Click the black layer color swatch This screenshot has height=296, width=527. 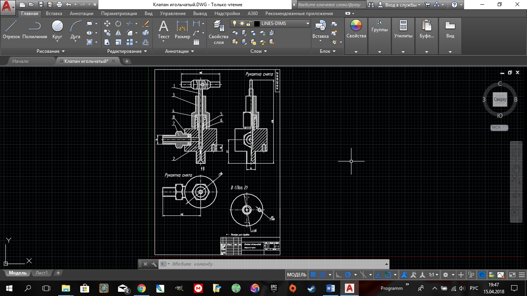click(257, 24)
